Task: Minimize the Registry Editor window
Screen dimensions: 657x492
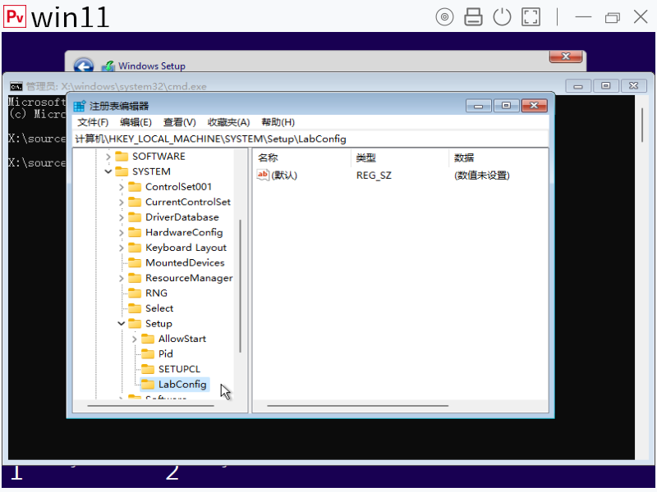Action: (x=479, y=106)
